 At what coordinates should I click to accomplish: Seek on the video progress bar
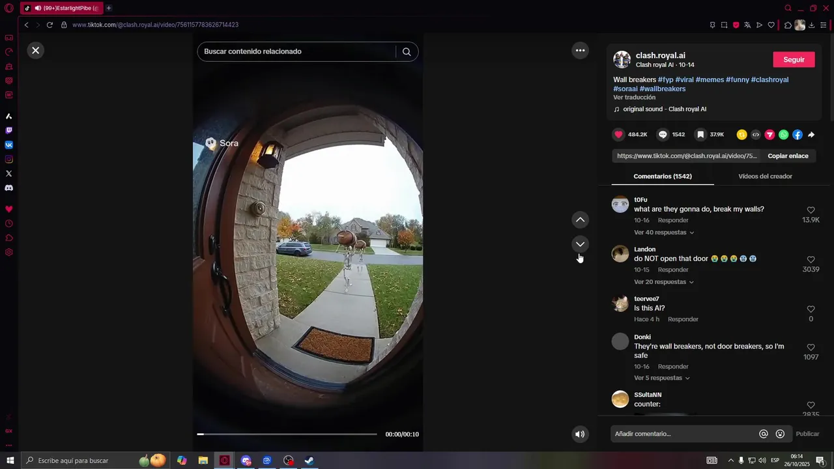pos(287,434)
